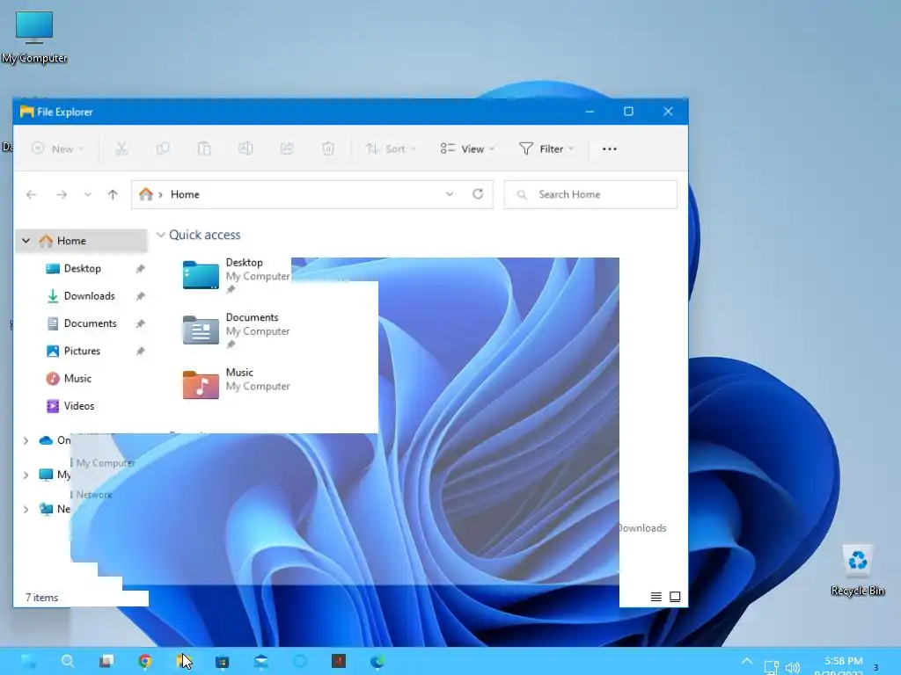Click the volume speaker tray icon
The image size is (901, 675).
[793, 667]
